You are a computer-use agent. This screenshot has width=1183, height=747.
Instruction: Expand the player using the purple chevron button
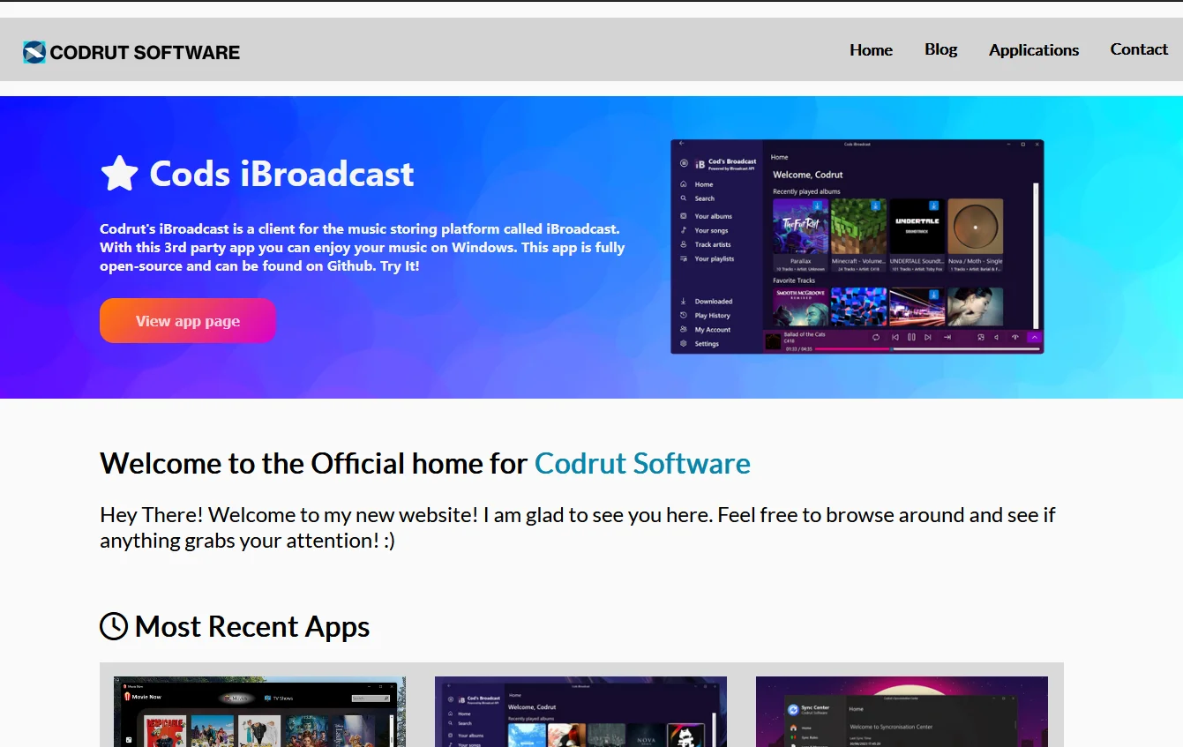[x=1034, y=337]
